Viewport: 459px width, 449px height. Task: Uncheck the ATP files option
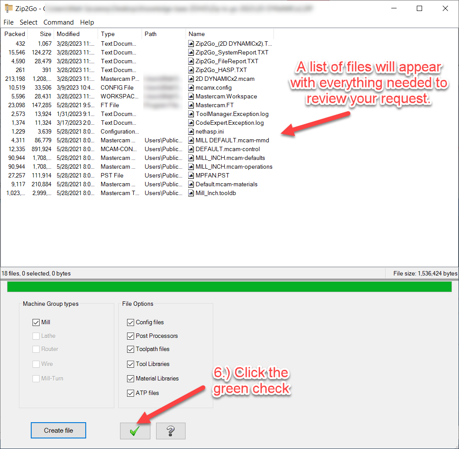pyautogui.click(x=131, y=393)
